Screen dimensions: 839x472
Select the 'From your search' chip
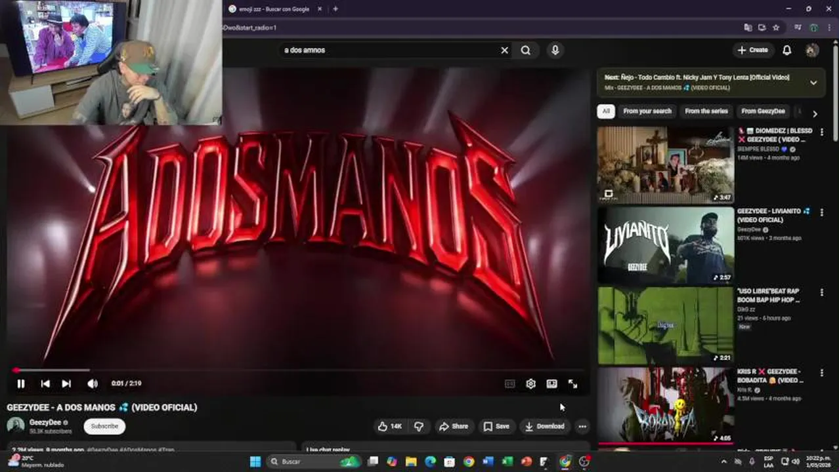pos(647,111)
